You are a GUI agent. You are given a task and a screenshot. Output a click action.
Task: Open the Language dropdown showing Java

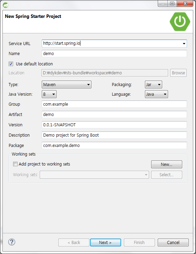tap(156, 94)
